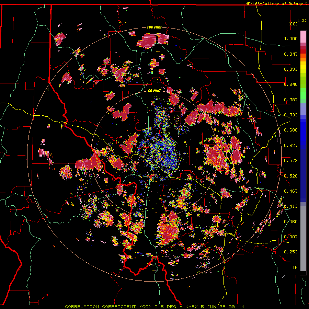Image resolution: width=309 pixels, height=309 pixels.
Task: Select the 0.840 scale value
Action: pyautogui.click(x=291, y=84)
